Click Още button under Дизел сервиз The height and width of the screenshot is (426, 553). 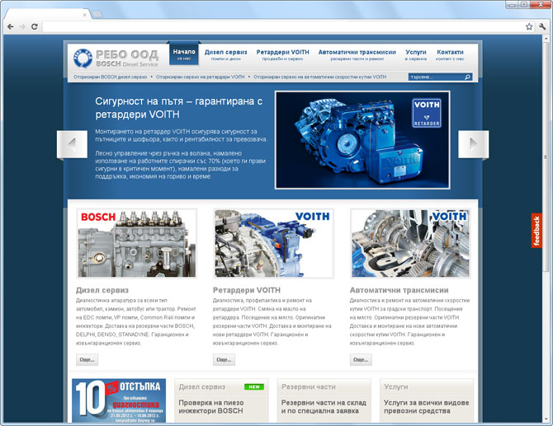tap(87, 360)
